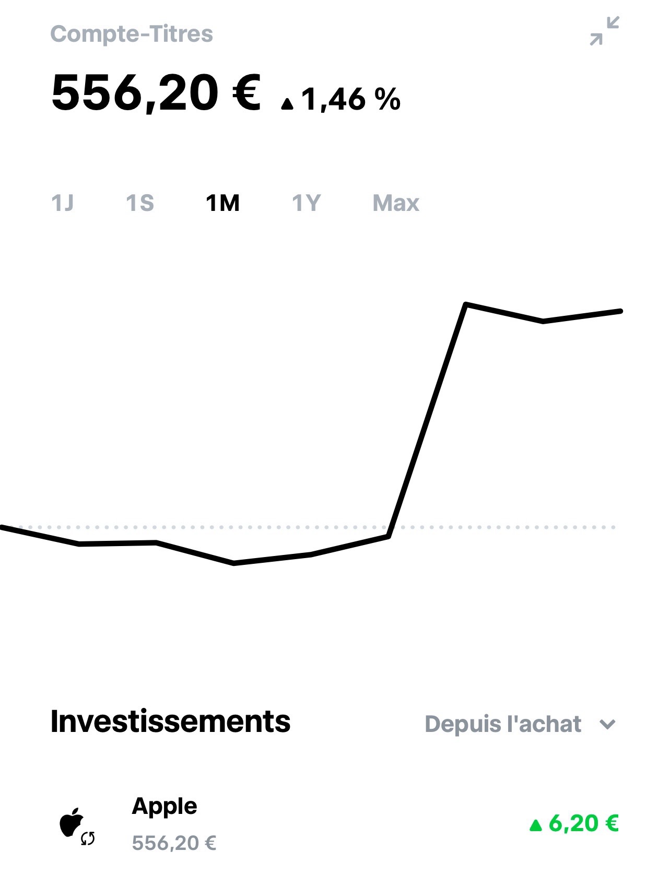Open the "Depuis l'achat" dropdown
The image size is (670, 887).
[503, 724]
